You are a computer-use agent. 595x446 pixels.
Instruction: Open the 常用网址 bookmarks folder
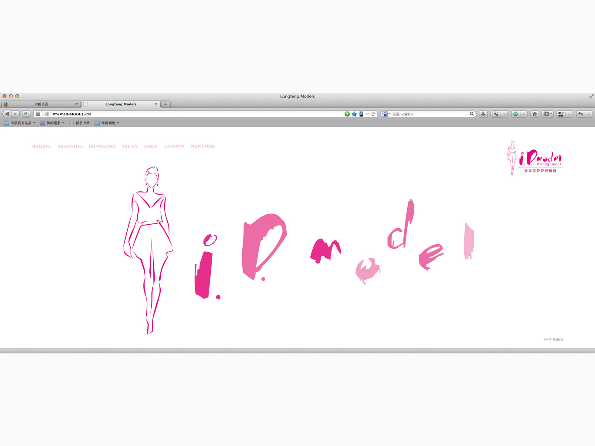[x=107, y=123]
